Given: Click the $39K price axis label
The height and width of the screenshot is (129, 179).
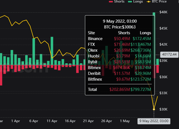Looking at the screenshot, I should tap(163, 61).
